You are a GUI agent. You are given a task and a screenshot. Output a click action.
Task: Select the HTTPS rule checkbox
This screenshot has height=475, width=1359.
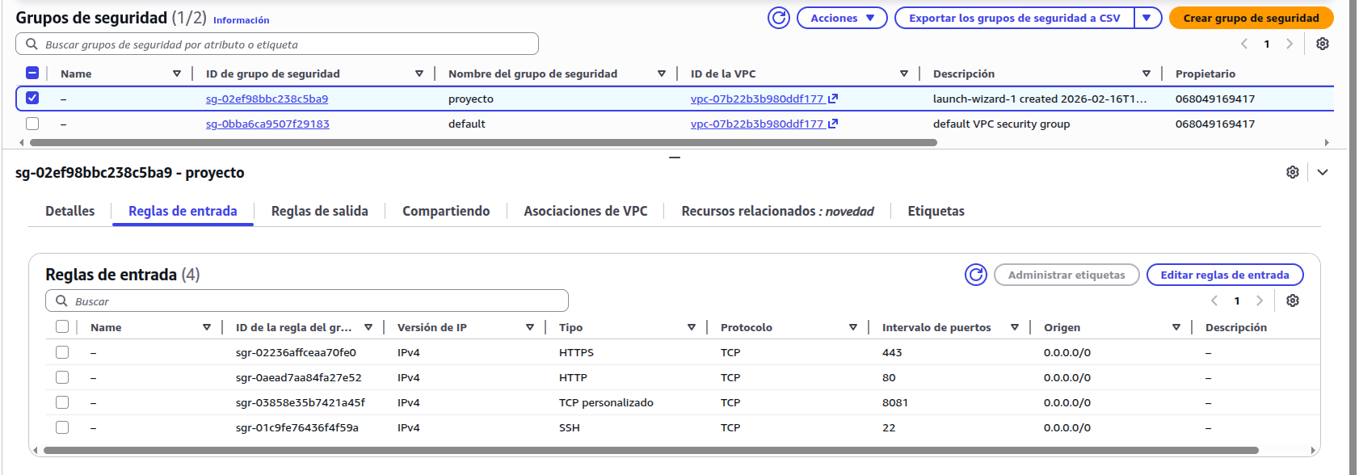[x=62, y=352]
